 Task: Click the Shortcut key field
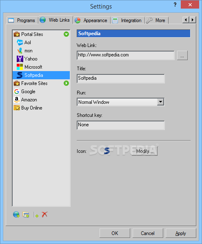point(120,125)
